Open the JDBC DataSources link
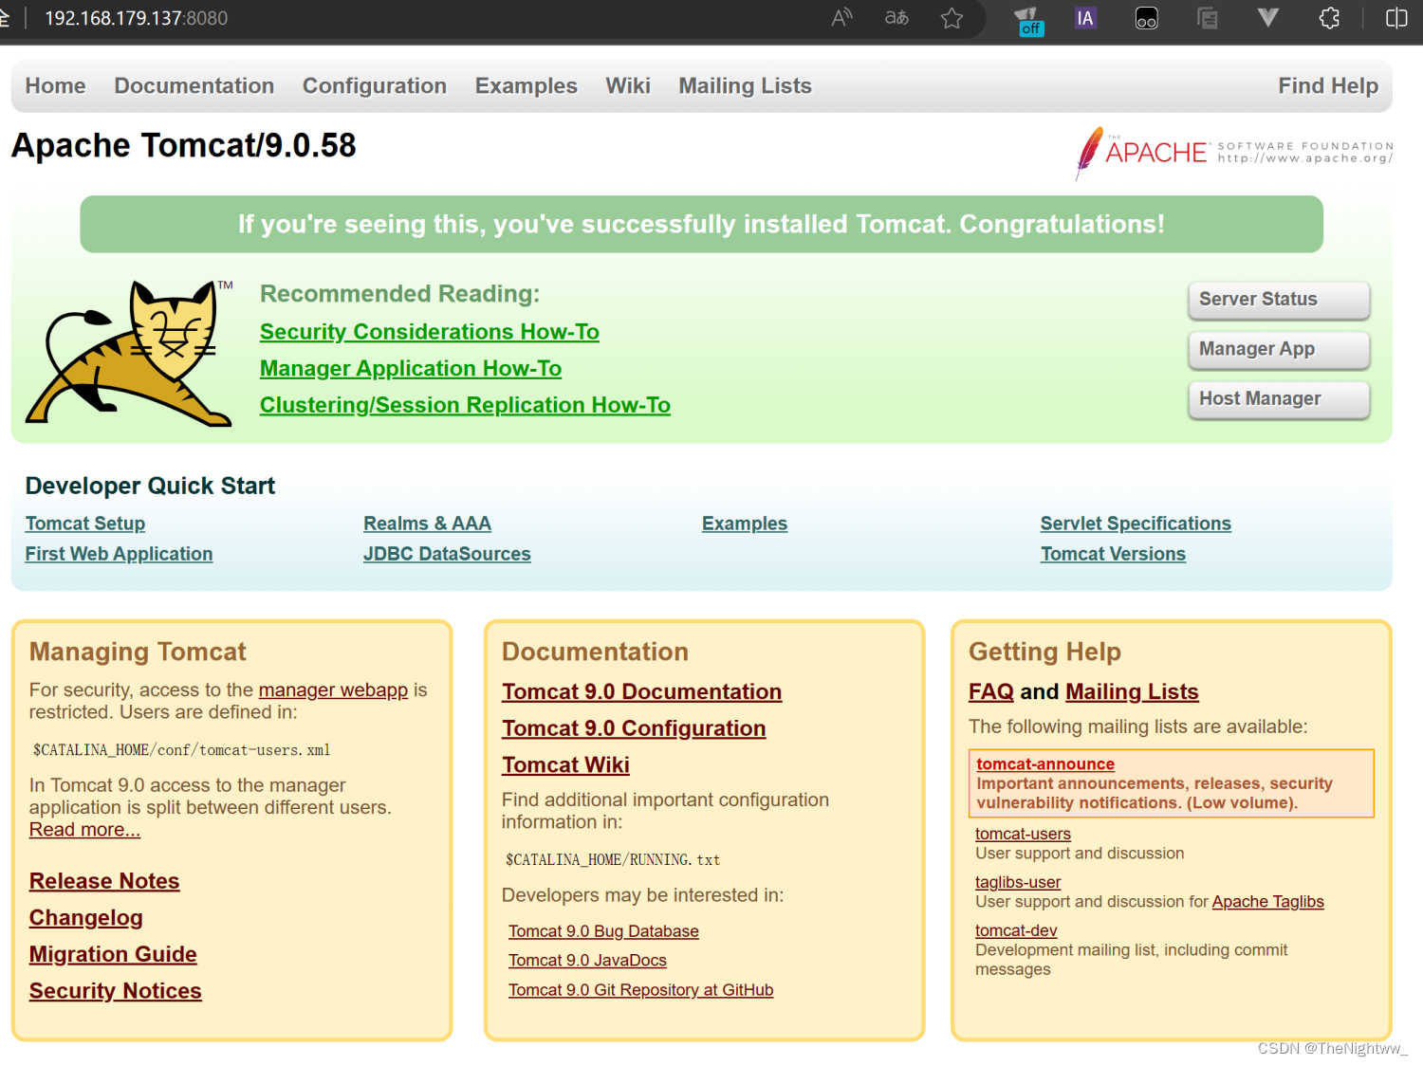 point(447,554)
